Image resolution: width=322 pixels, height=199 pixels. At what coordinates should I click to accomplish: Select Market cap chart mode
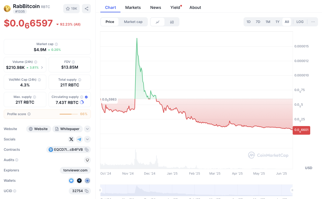pyautogui.click(x=133, y=22)
